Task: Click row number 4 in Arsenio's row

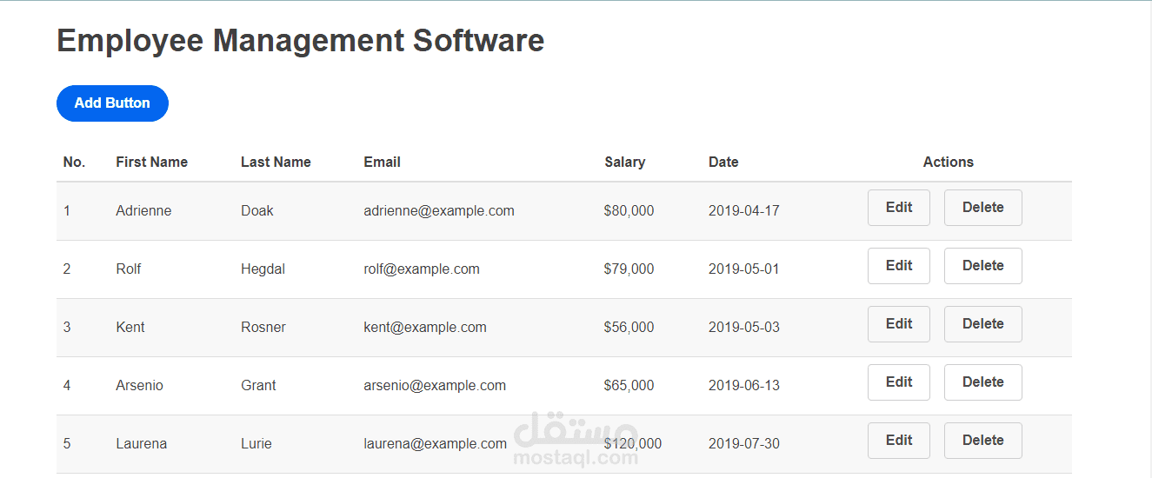Action: click(67, 385)
